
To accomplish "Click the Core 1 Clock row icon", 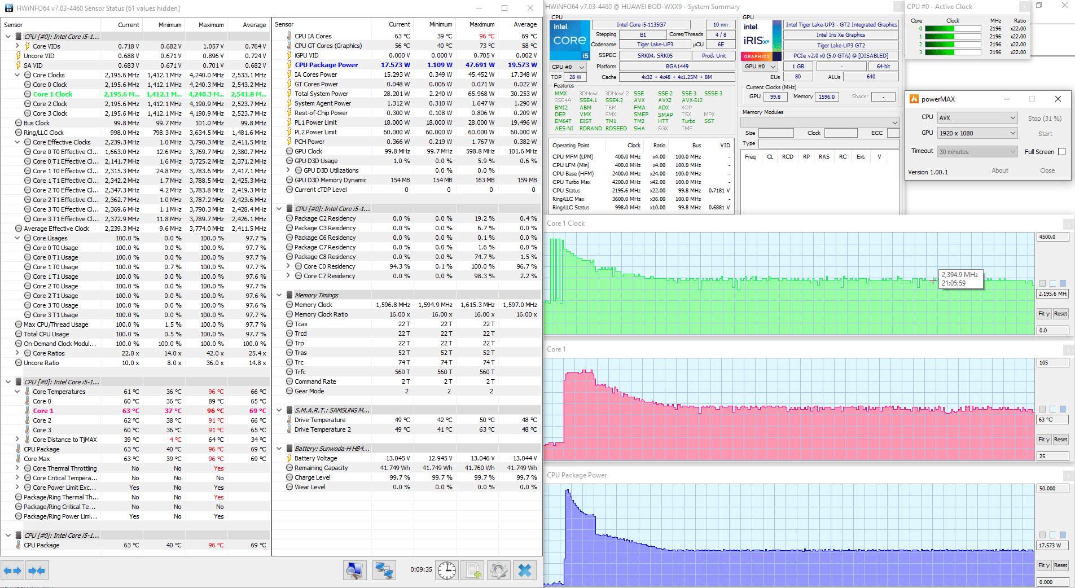I will pos(28,94).
